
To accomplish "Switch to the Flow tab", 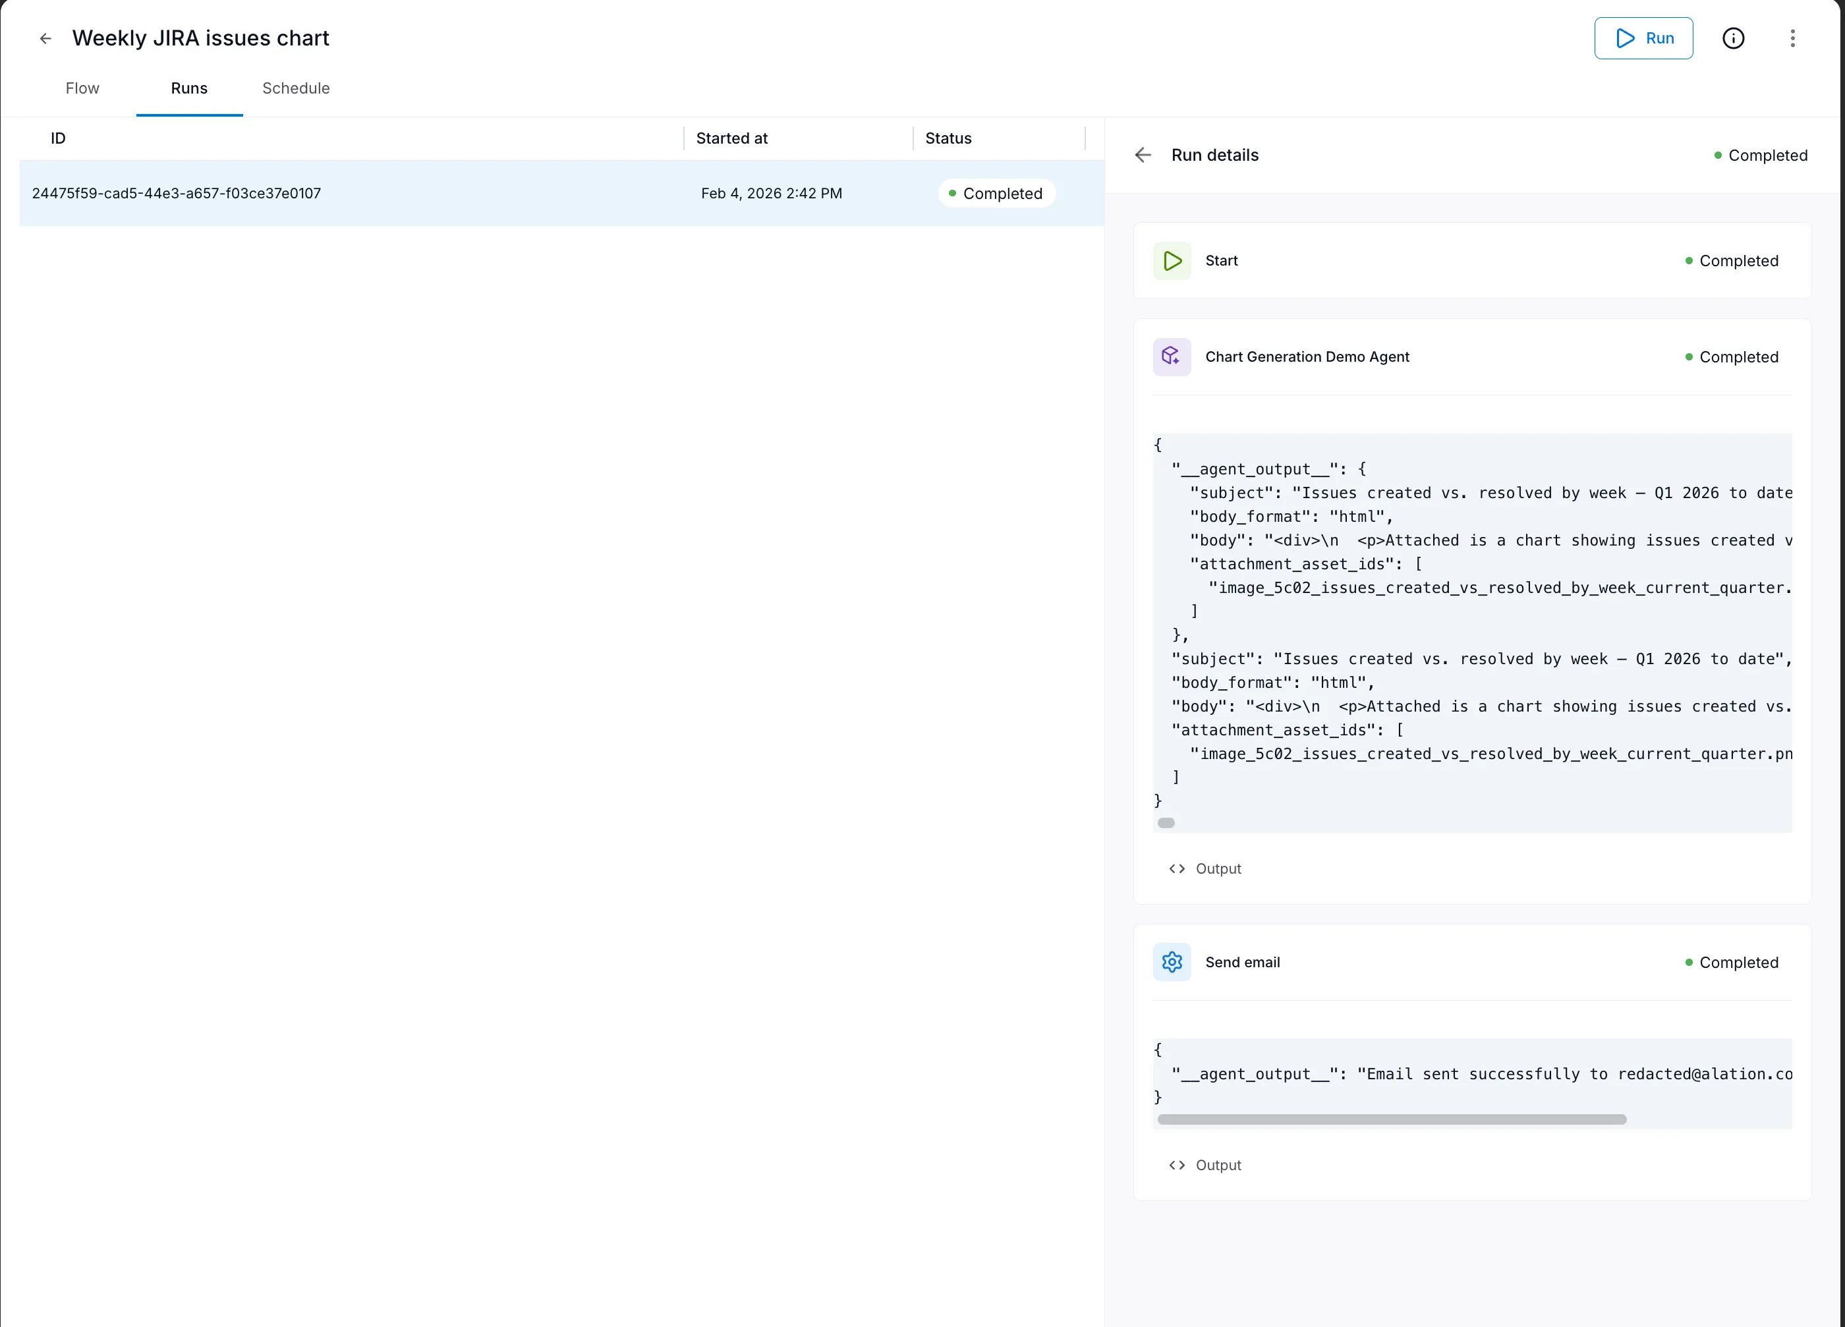I will 82,88.
